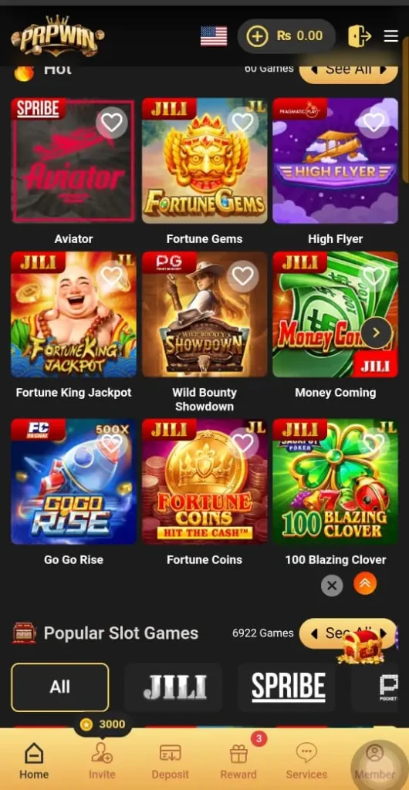Change language via US flag icon
Viewport: 409px width, 790px height.
tap(214, 36)
